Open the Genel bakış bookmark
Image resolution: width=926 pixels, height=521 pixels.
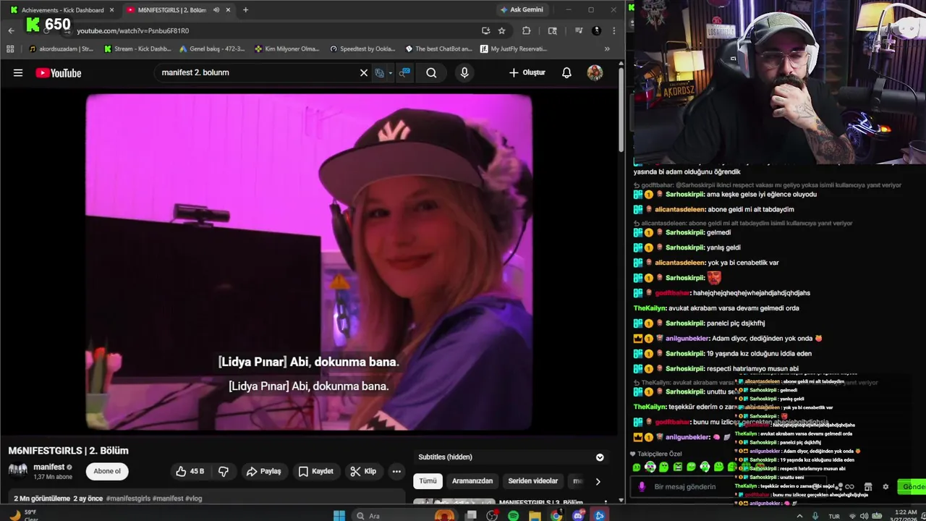coord(212,49)
